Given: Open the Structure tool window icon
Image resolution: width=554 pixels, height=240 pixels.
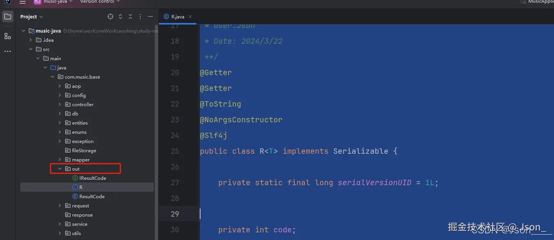Looking at the screenshot, I should (8, 36).
